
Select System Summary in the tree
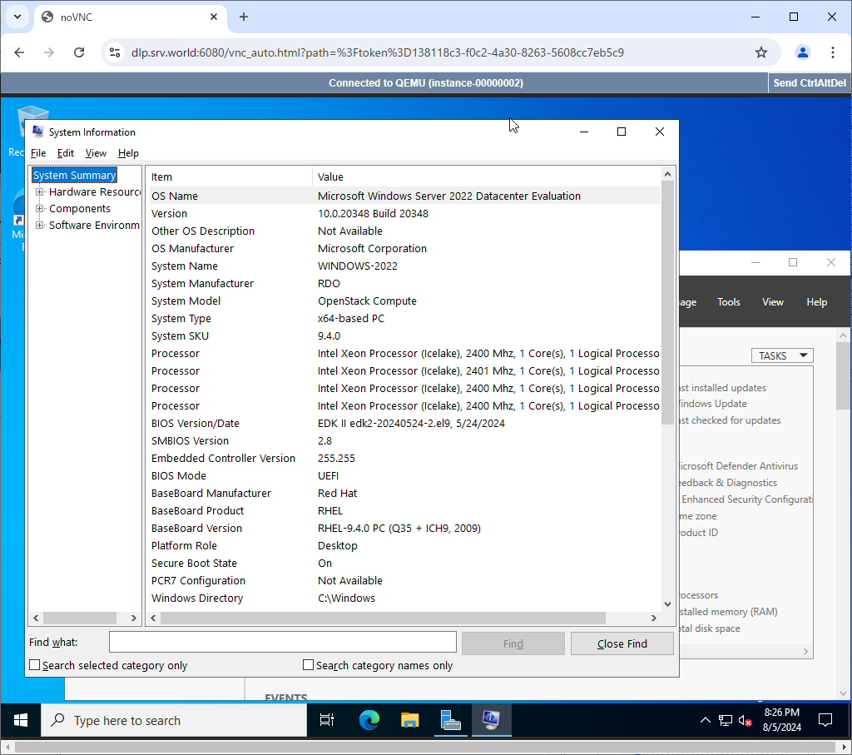click(74, 175)
